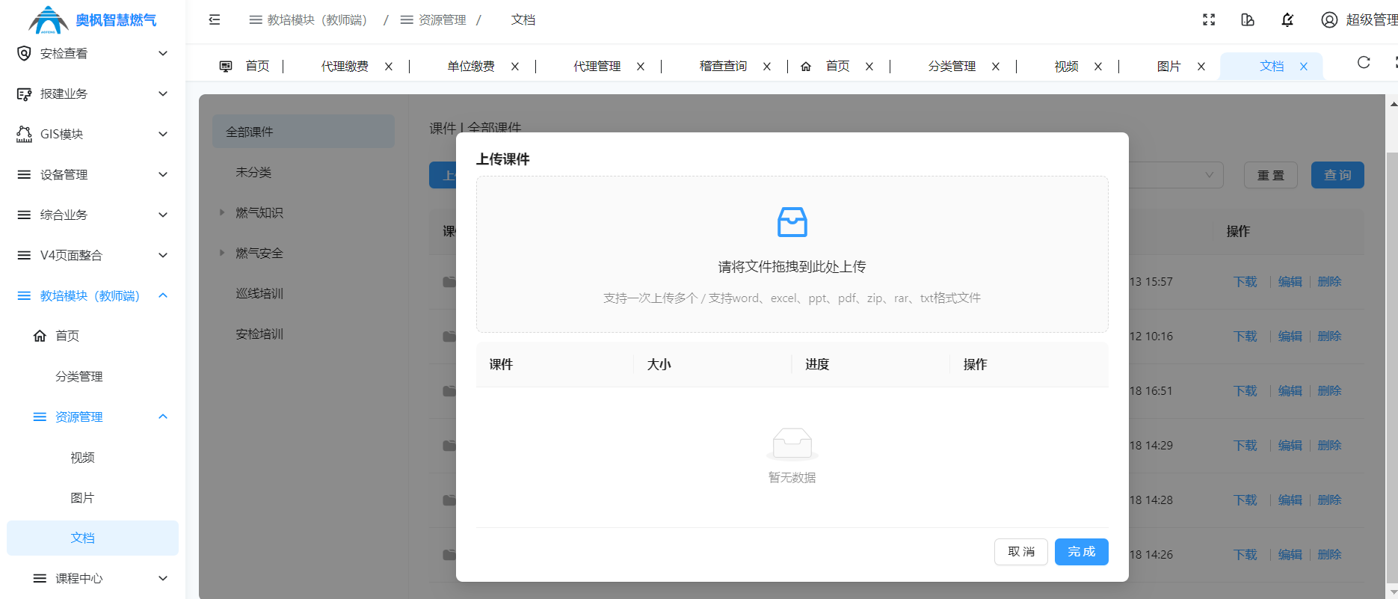
Task: Open 分类管理 in the sidebar menu
Action: 79,376
